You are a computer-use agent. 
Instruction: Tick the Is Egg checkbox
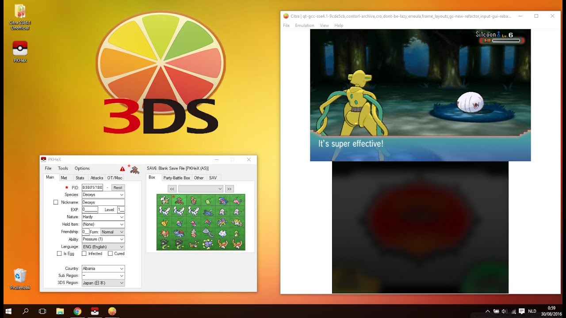pos(59,254)
